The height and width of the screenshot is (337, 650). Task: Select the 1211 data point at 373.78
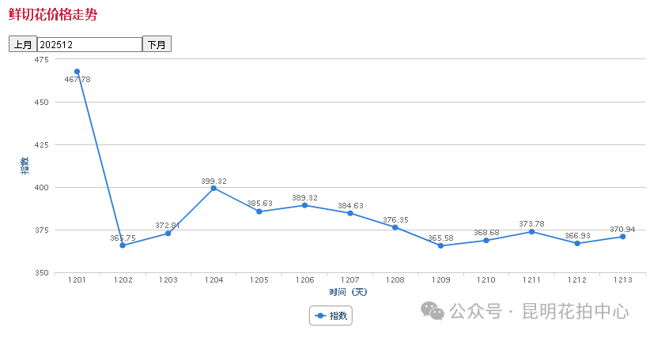pos(531,231)
